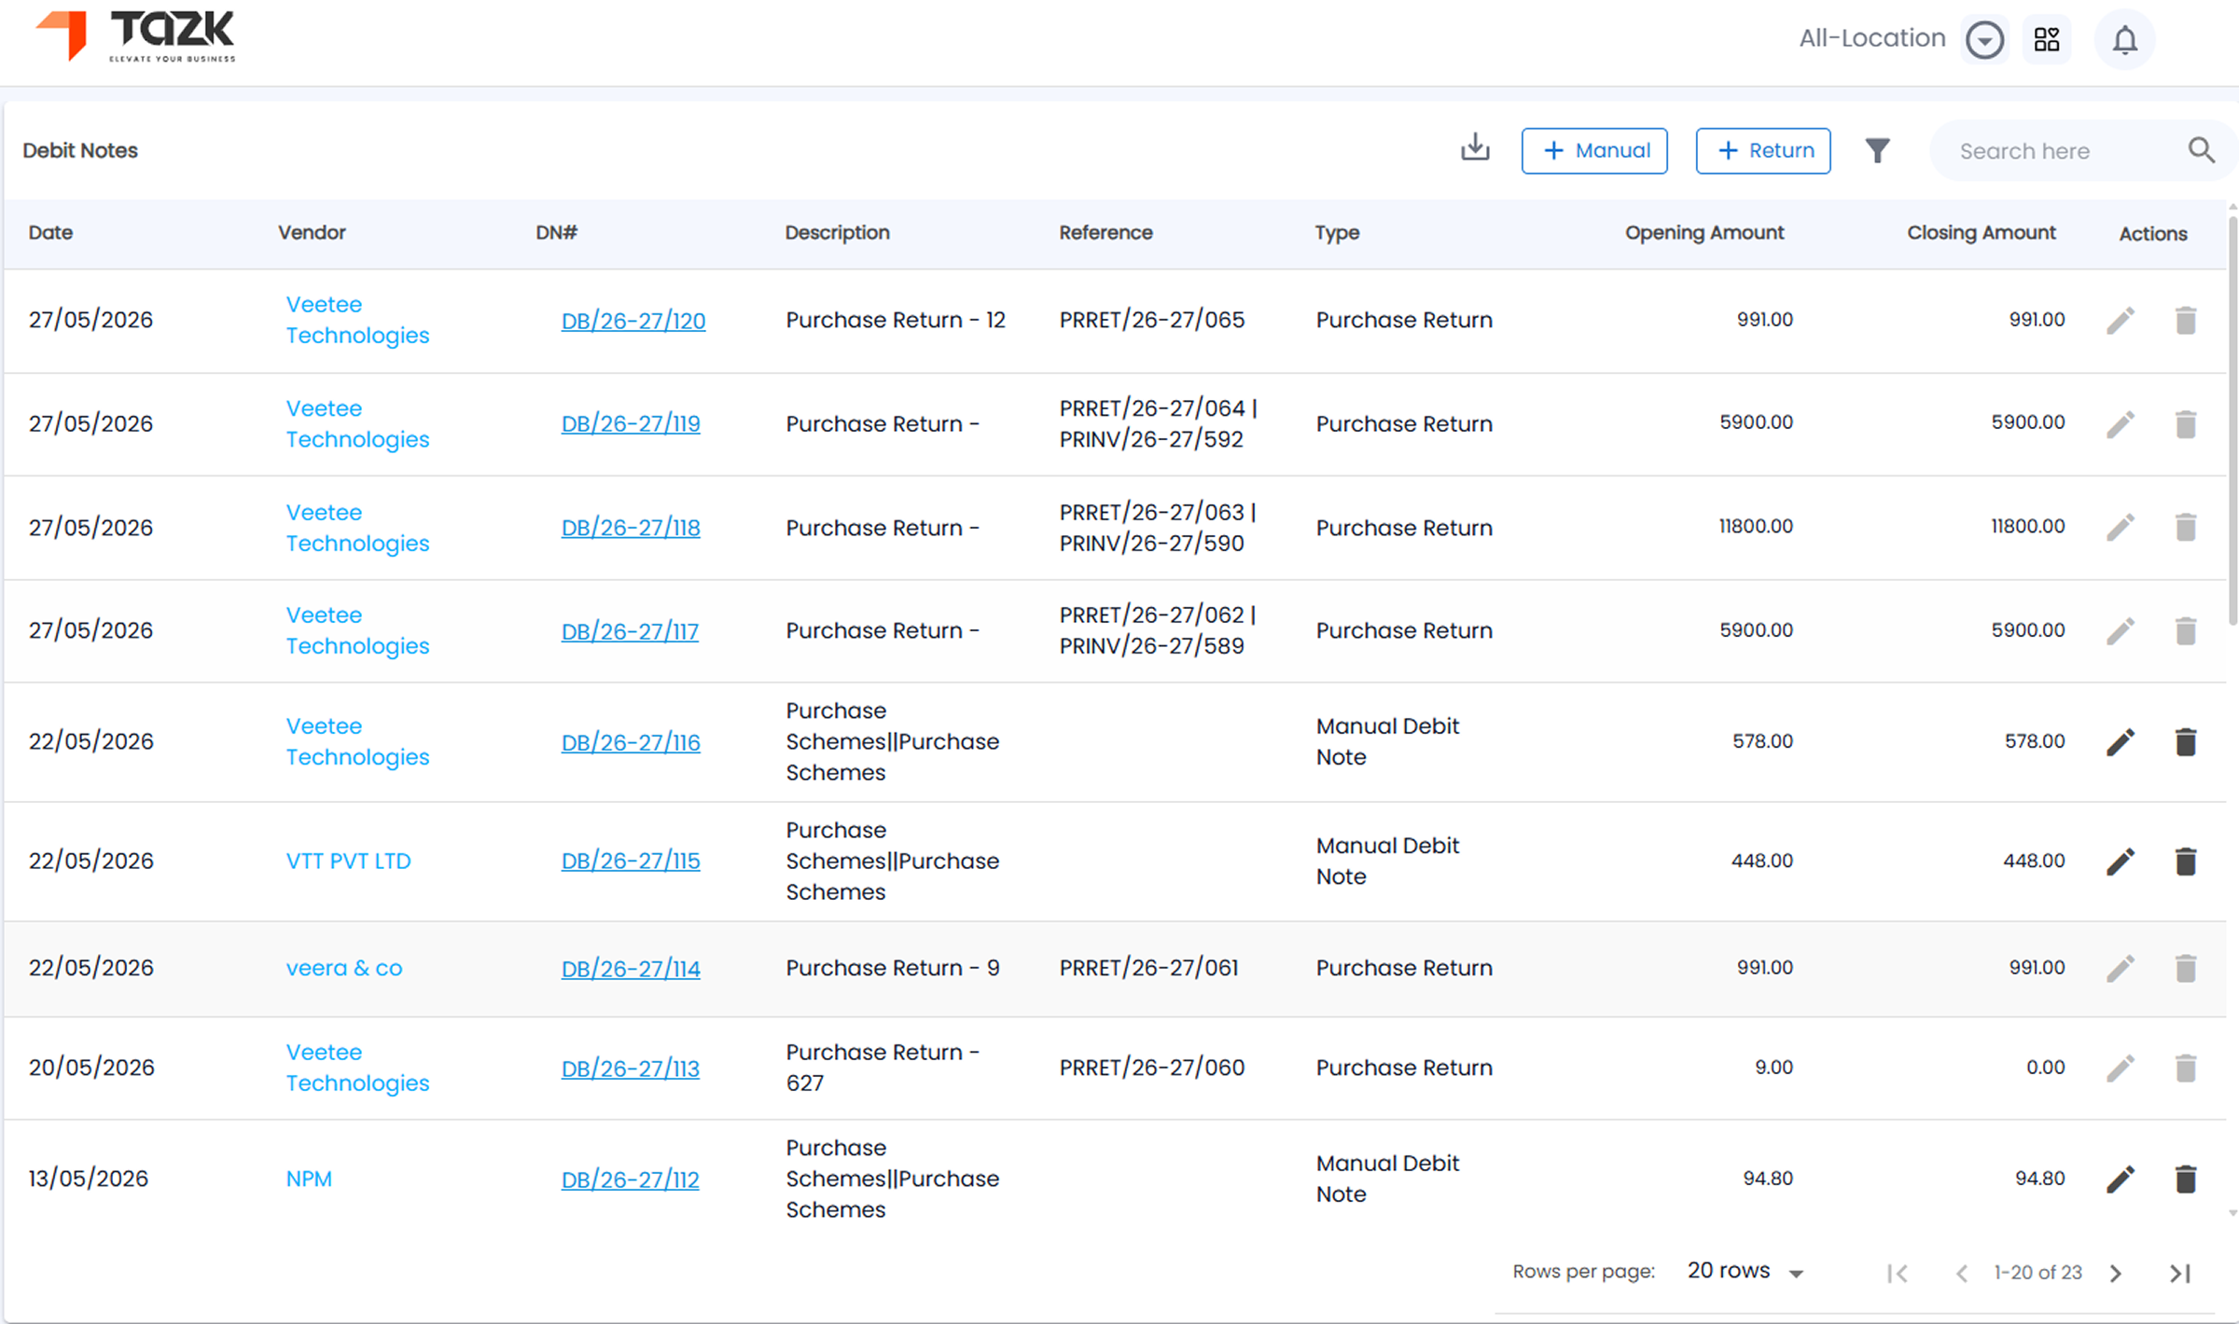
Task: Click the Description column header
Action: [837, 232]
